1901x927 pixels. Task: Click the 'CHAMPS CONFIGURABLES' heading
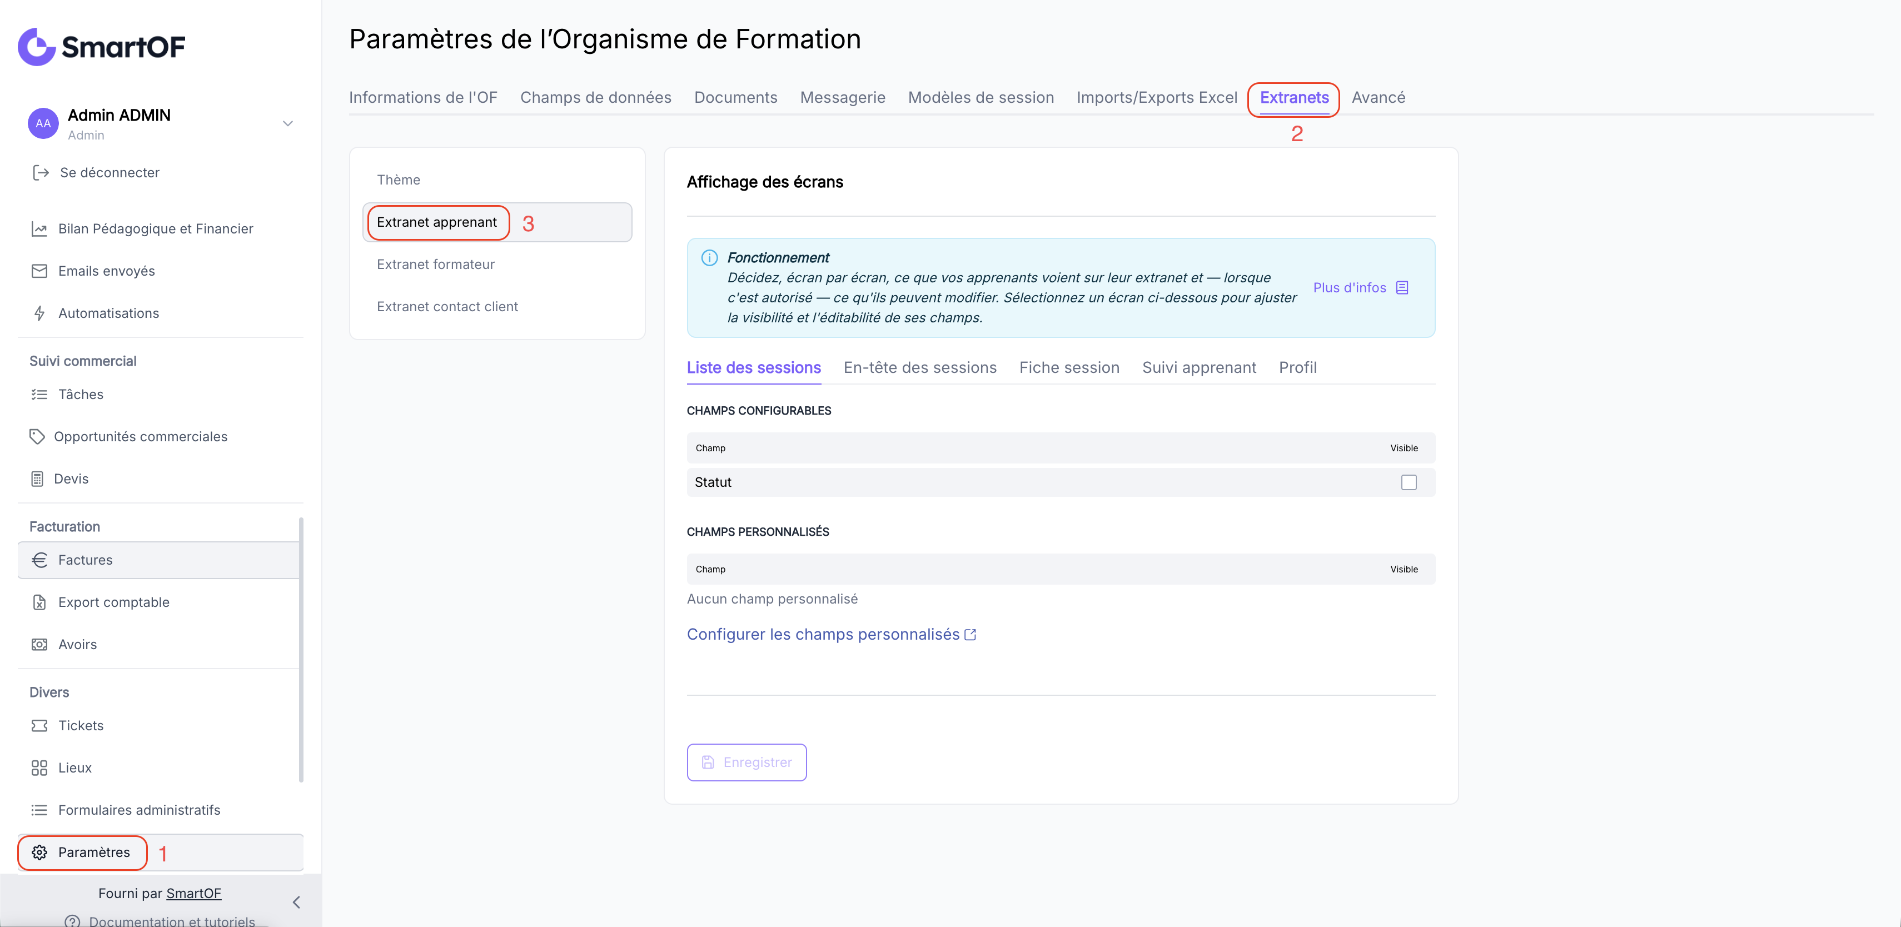point(759,411)
